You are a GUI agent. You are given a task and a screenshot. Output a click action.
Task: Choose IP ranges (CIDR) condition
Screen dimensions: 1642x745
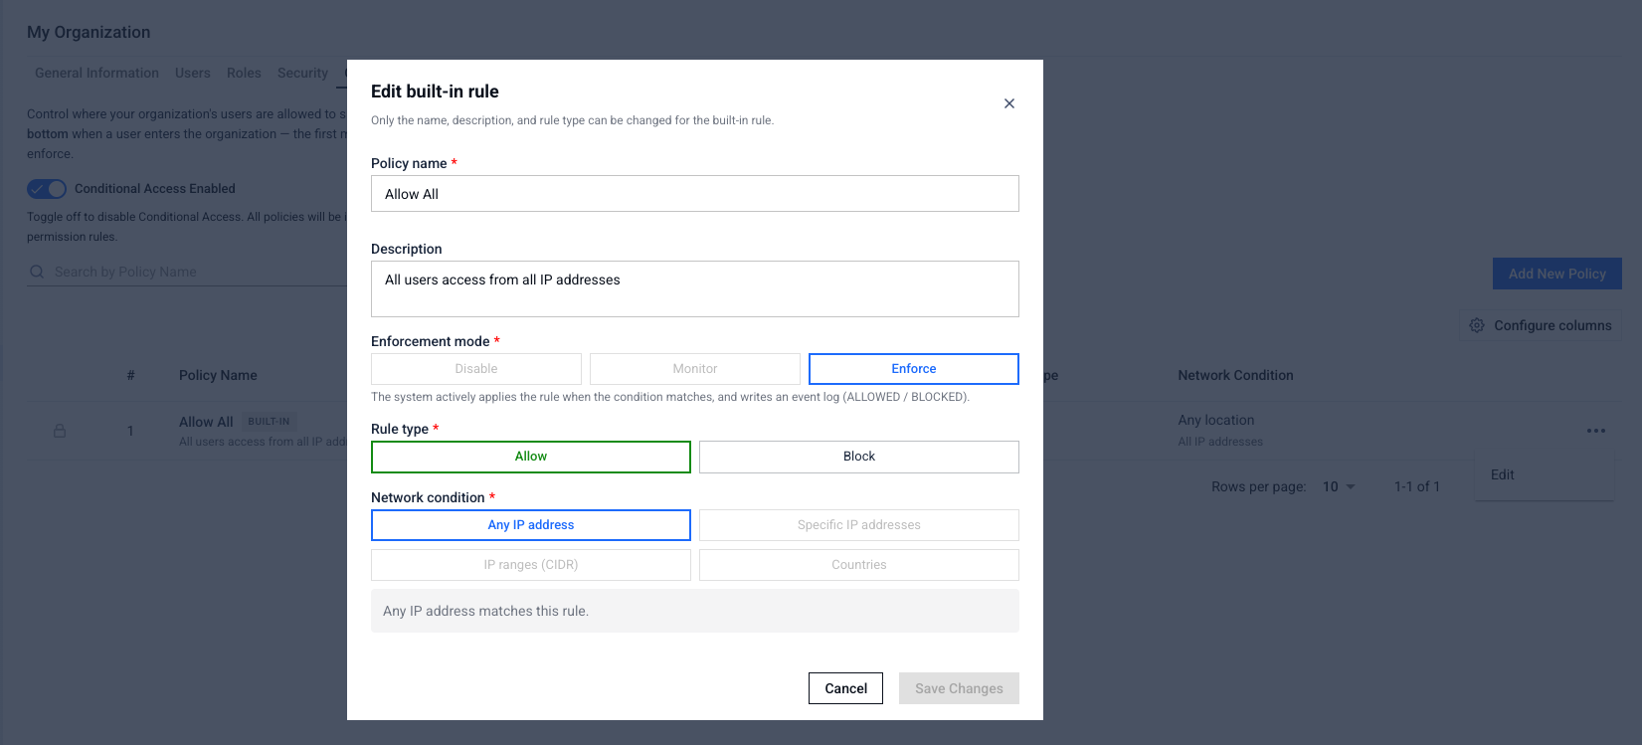pyautogui.click(x=531, y=565)
